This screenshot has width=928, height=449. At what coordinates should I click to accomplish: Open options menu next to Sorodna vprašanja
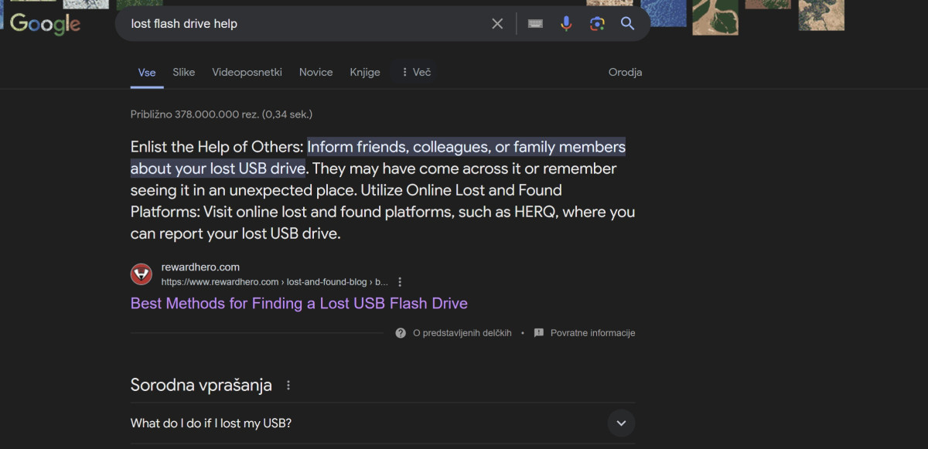288,385
